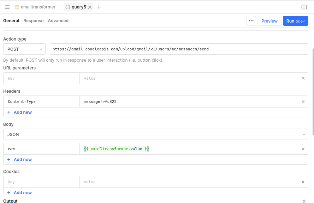Switch to the Response tab
The width and height of the screenshot is (314, 203).
[33, 20]
